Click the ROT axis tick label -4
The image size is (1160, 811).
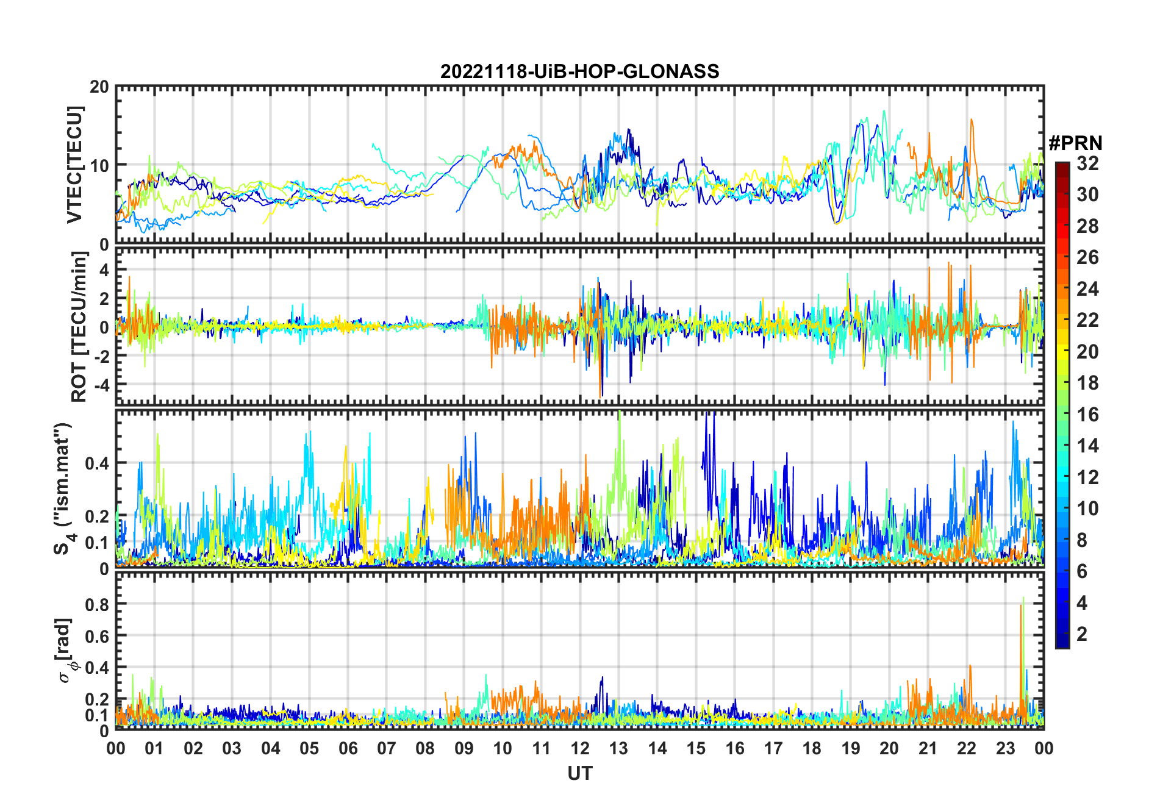click(101, 384)
